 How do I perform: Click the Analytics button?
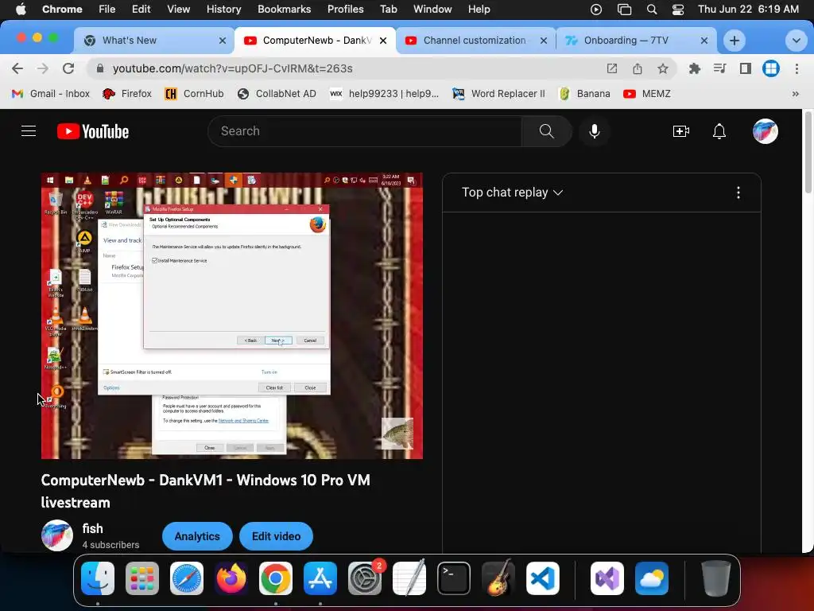tap(197, 536)
